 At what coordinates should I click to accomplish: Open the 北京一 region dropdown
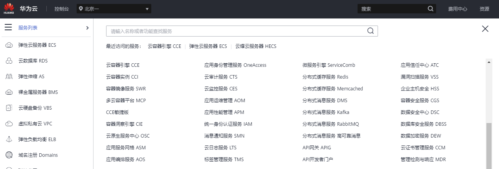114,9
